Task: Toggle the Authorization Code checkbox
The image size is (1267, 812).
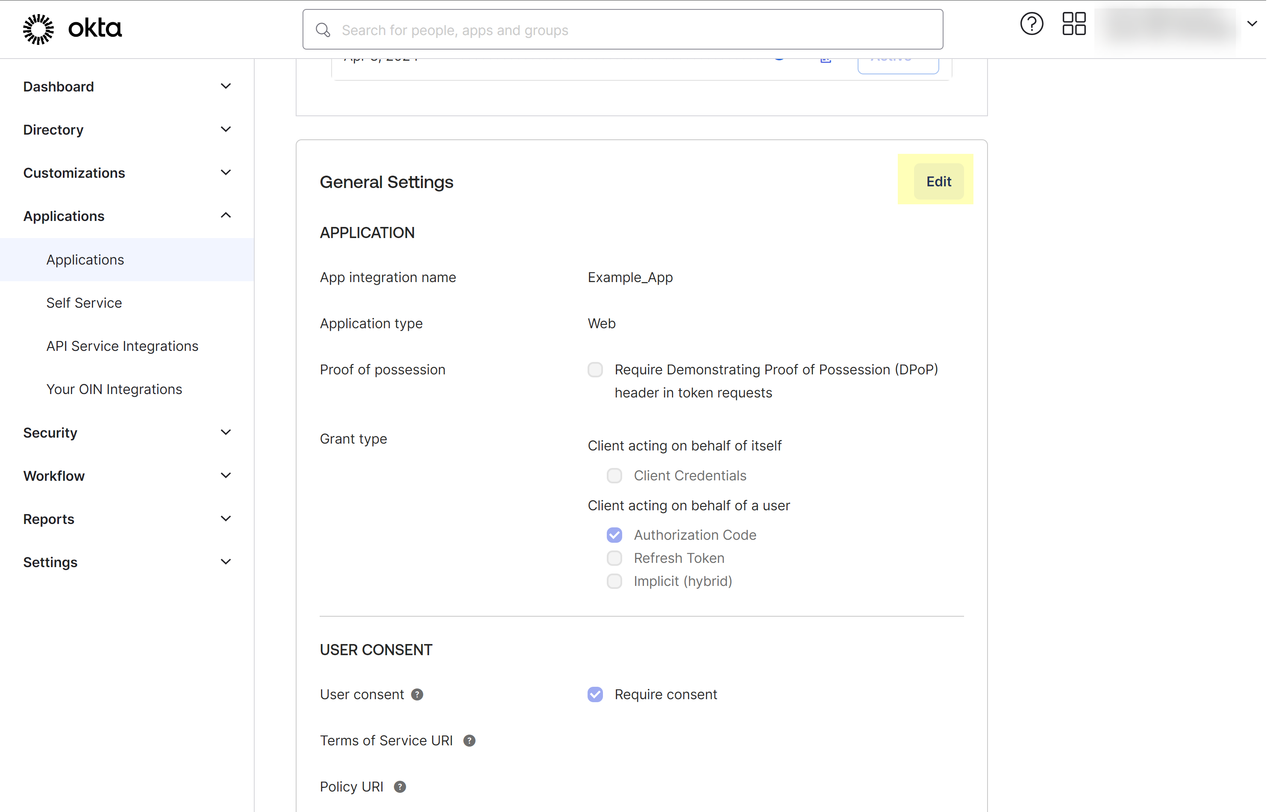Action: coord(614,535)
